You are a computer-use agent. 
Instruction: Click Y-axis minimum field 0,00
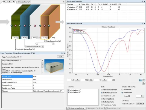(71, 80)
